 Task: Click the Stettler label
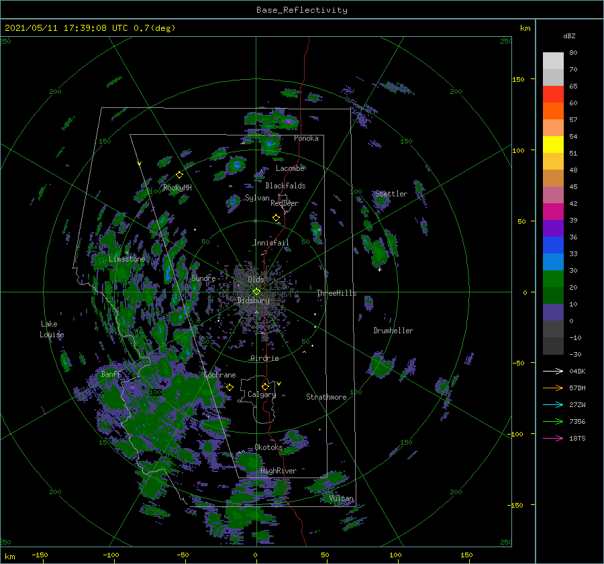tap(391, 194)
